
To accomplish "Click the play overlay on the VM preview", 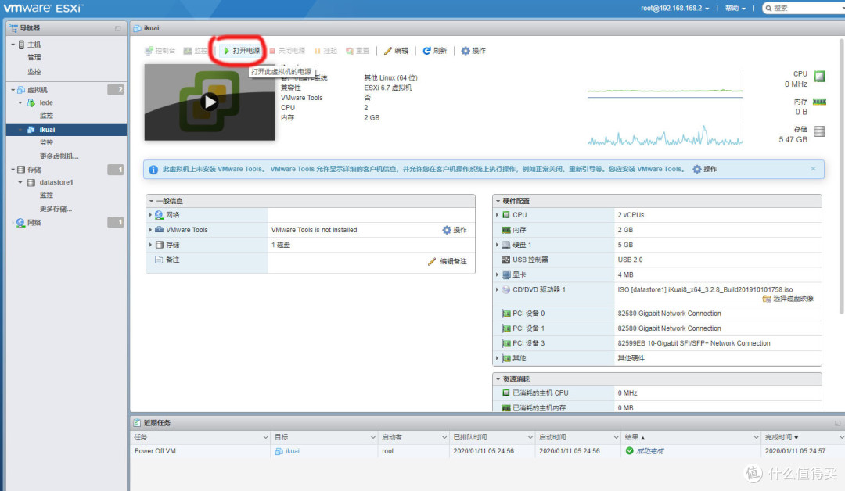I will tap(208, 100).
